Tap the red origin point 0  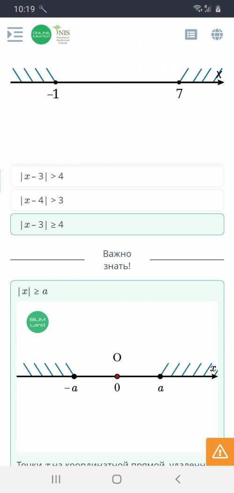coord(117,376)
